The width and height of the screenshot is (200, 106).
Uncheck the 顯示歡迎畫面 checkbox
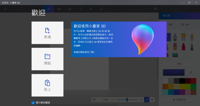[x=33, y=103]
